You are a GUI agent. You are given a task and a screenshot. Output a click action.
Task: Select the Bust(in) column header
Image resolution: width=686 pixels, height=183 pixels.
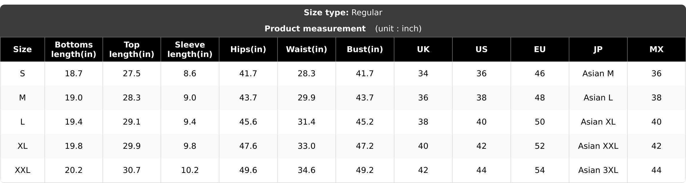[x=365, y=49]
